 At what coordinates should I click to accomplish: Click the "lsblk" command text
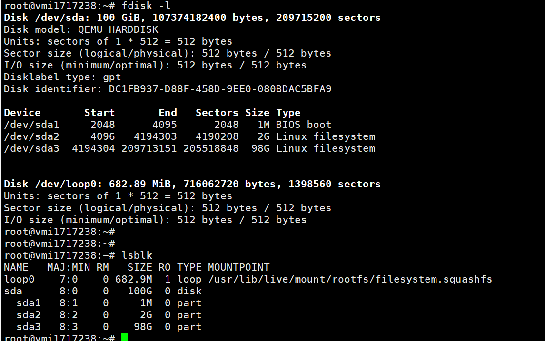click(137, 255)
